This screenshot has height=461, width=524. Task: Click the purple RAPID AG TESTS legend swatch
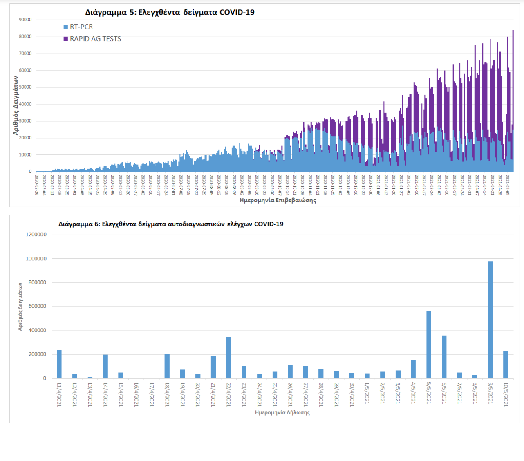click(65, 39)
